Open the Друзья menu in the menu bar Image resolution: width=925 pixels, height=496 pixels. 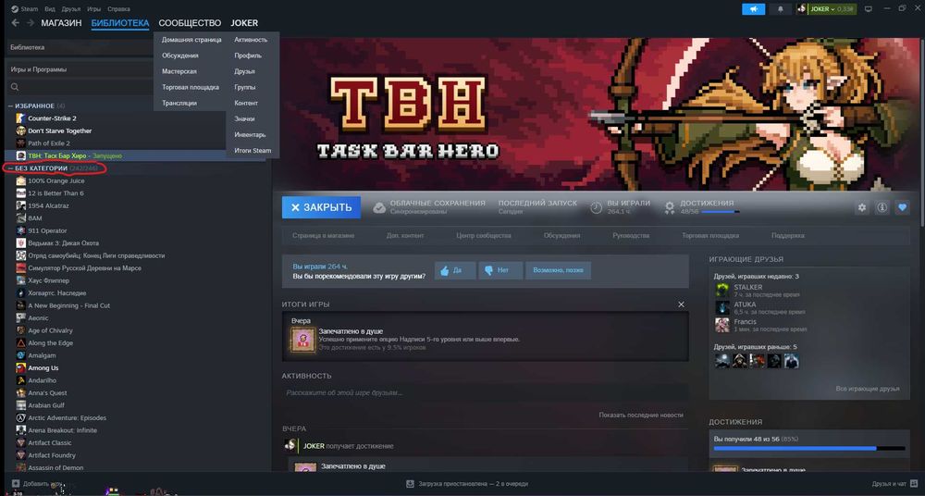(71, 9)
